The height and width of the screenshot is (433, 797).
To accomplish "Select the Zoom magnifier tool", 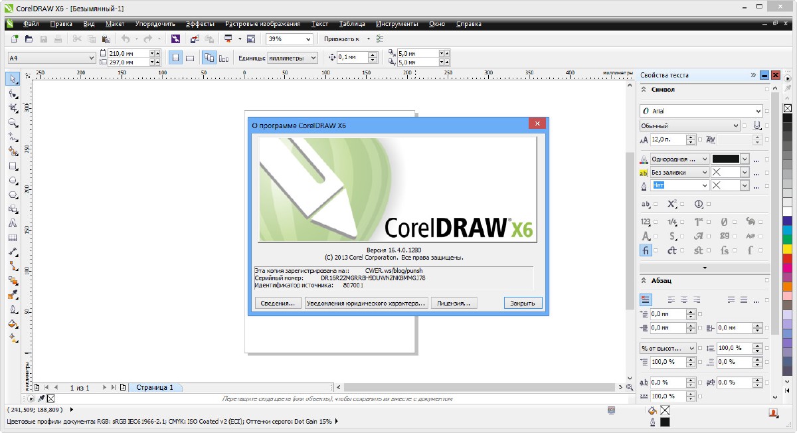I will (13, 123).
